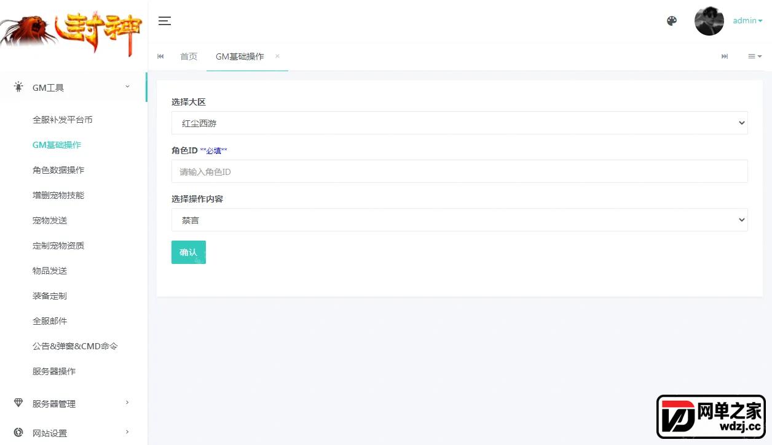Screen dimensions: 772x445
Task: Open the admin user dropdown
Action: (747, 21)
